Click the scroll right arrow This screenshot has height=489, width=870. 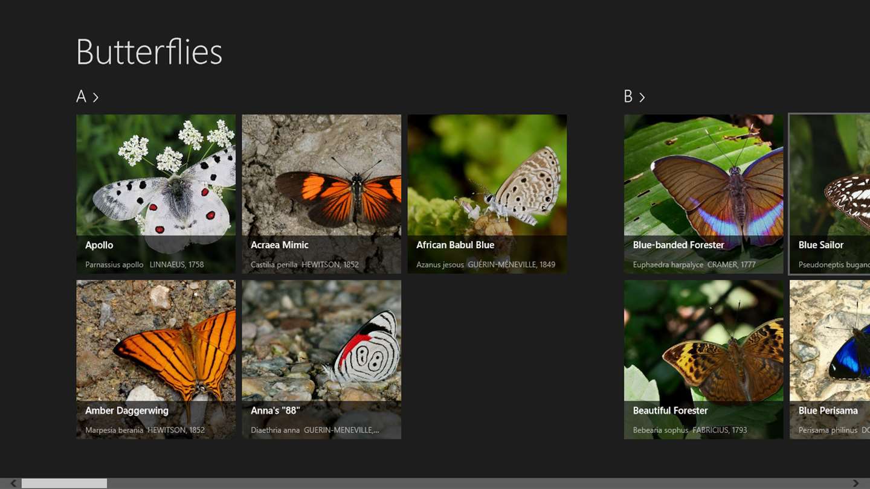click(855, 484)
